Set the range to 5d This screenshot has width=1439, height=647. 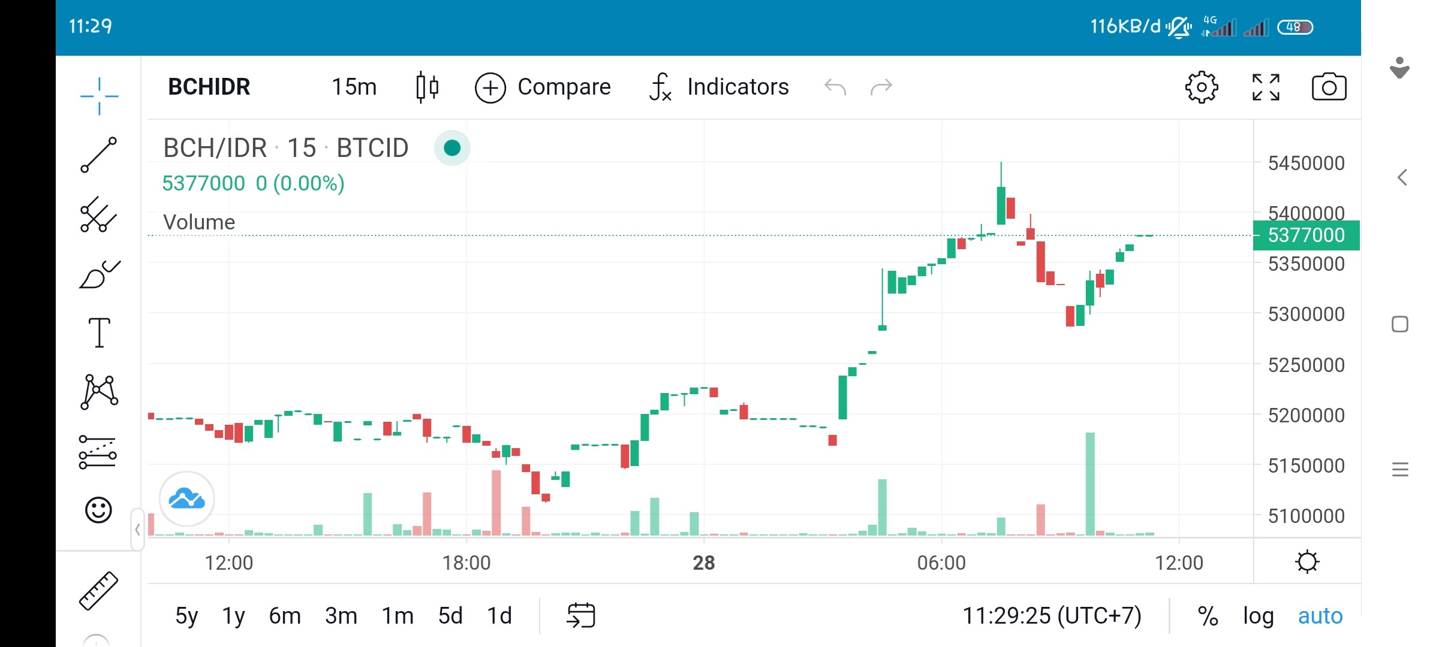[x=450, y=616]
